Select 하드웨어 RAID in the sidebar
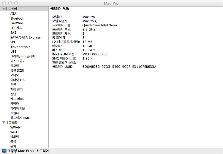The width and height of the screenshot is (223, 154). pyautogui.click(x=20, y=118)
